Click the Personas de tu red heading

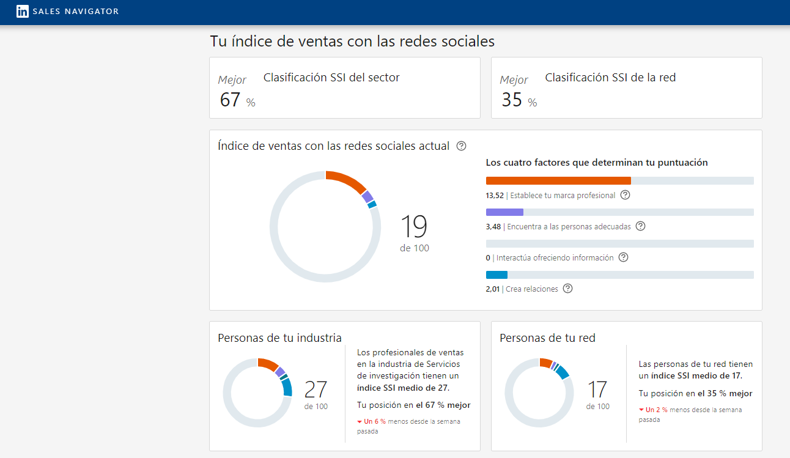click(547, 338)
